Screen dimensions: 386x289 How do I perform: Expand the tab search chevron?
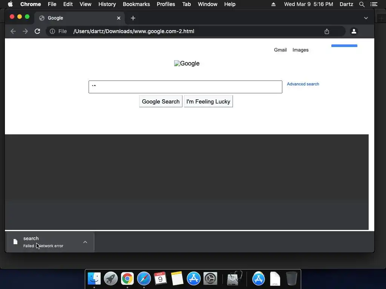(x=366, y=18)
